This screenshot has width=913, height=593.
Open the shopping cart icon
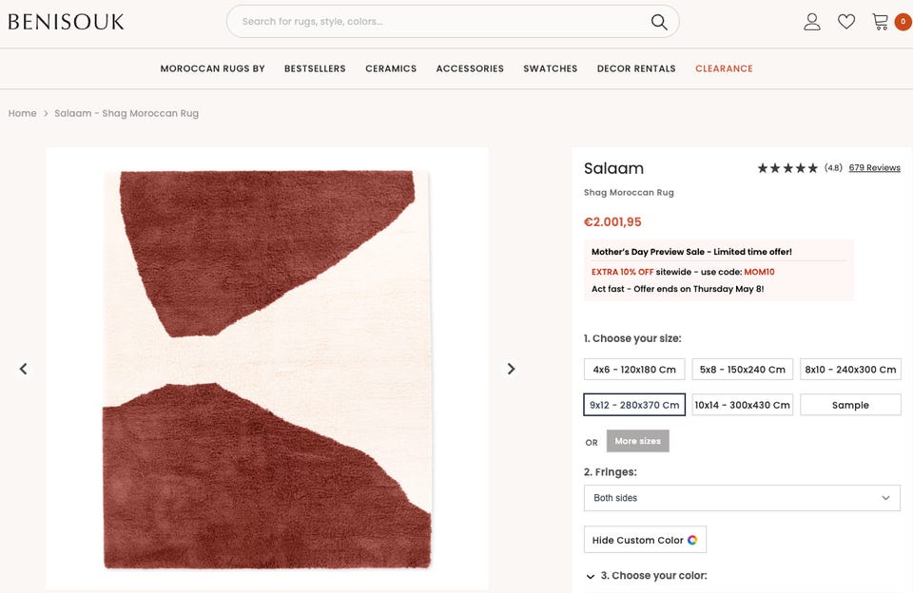[x=881, y=22]
